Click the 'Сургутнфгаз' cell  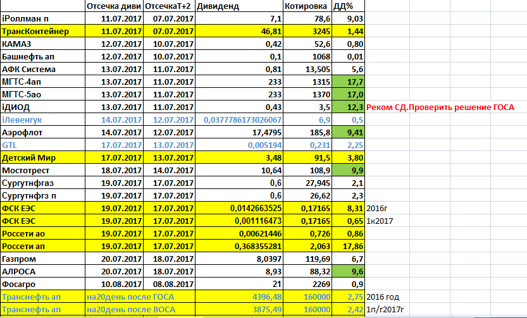tap(42, 183)
